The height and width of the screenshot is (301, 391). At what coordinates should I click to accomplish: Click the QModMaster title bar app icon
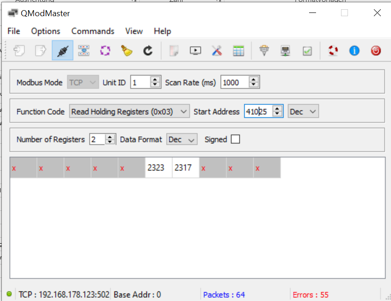tap(12, 12)
